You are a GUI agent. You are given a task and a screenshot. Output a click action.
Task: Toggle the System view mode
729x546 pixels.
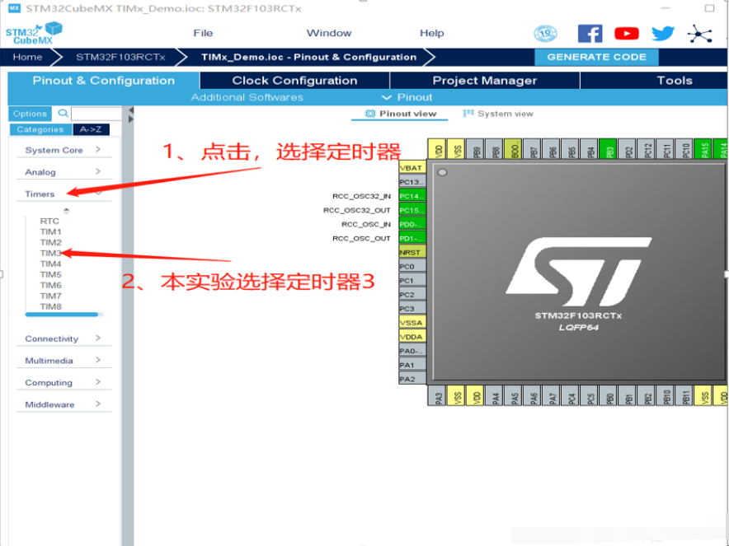pos(498,114)
